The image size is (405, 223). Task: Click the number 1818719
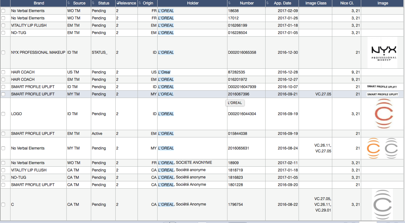pyautogui.click(x=235, y=170)
